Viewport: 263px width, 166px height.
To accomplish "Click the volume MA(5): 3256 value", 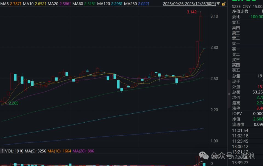I will [35, 151].
